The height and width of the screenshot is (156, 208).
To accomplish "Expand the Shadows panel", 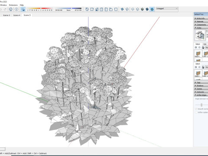I will point(201,86).
